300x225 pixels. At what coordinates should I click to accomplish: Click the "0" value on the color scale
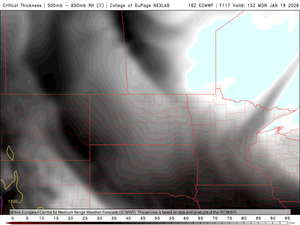click(x=13, y=218)
